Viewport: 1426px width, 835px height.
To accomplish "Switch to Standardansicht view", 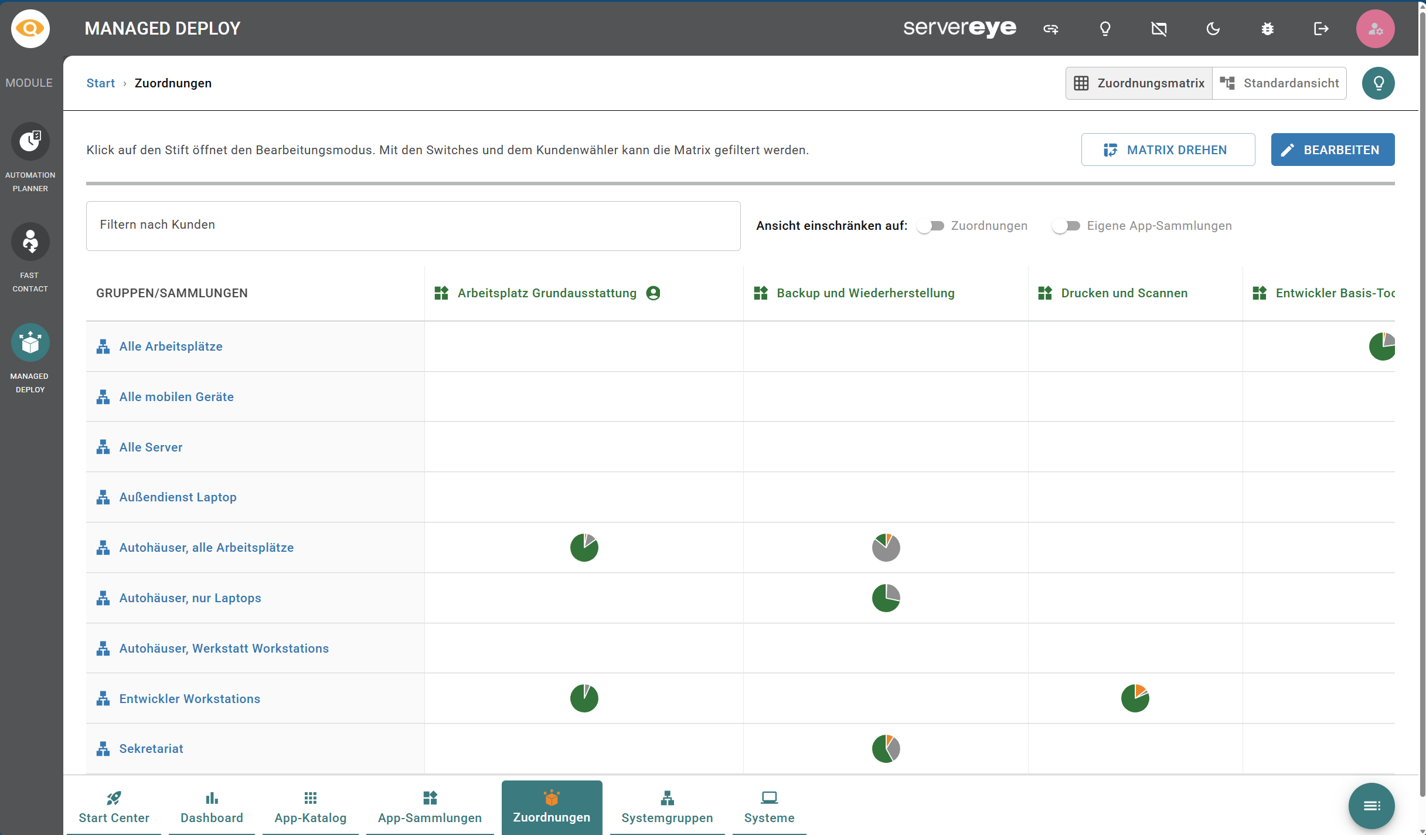I will coord(1279,83).
